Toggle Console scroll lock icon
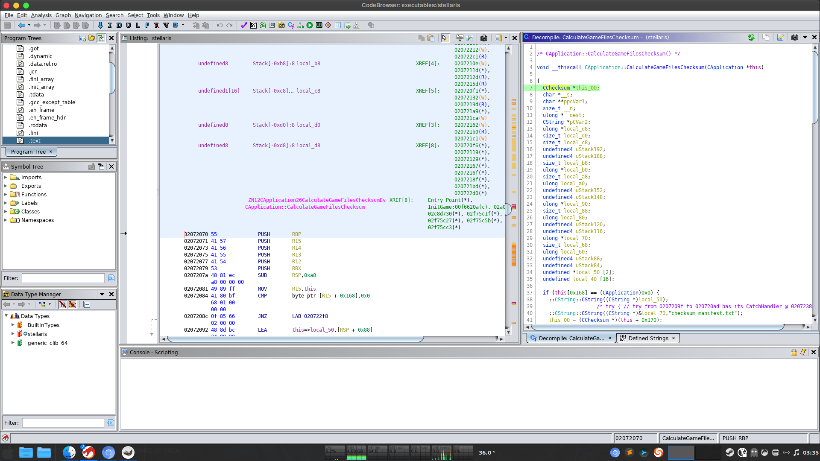 [x=794, y=352]
